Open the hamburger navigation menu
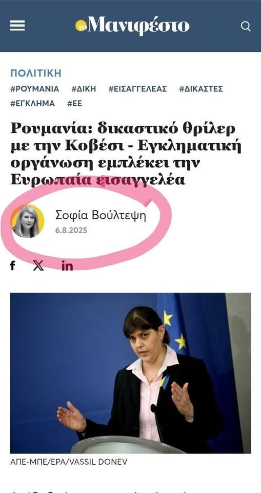This screenshot has height=493, width=261. pyautogui.click(x=17, y=26)
